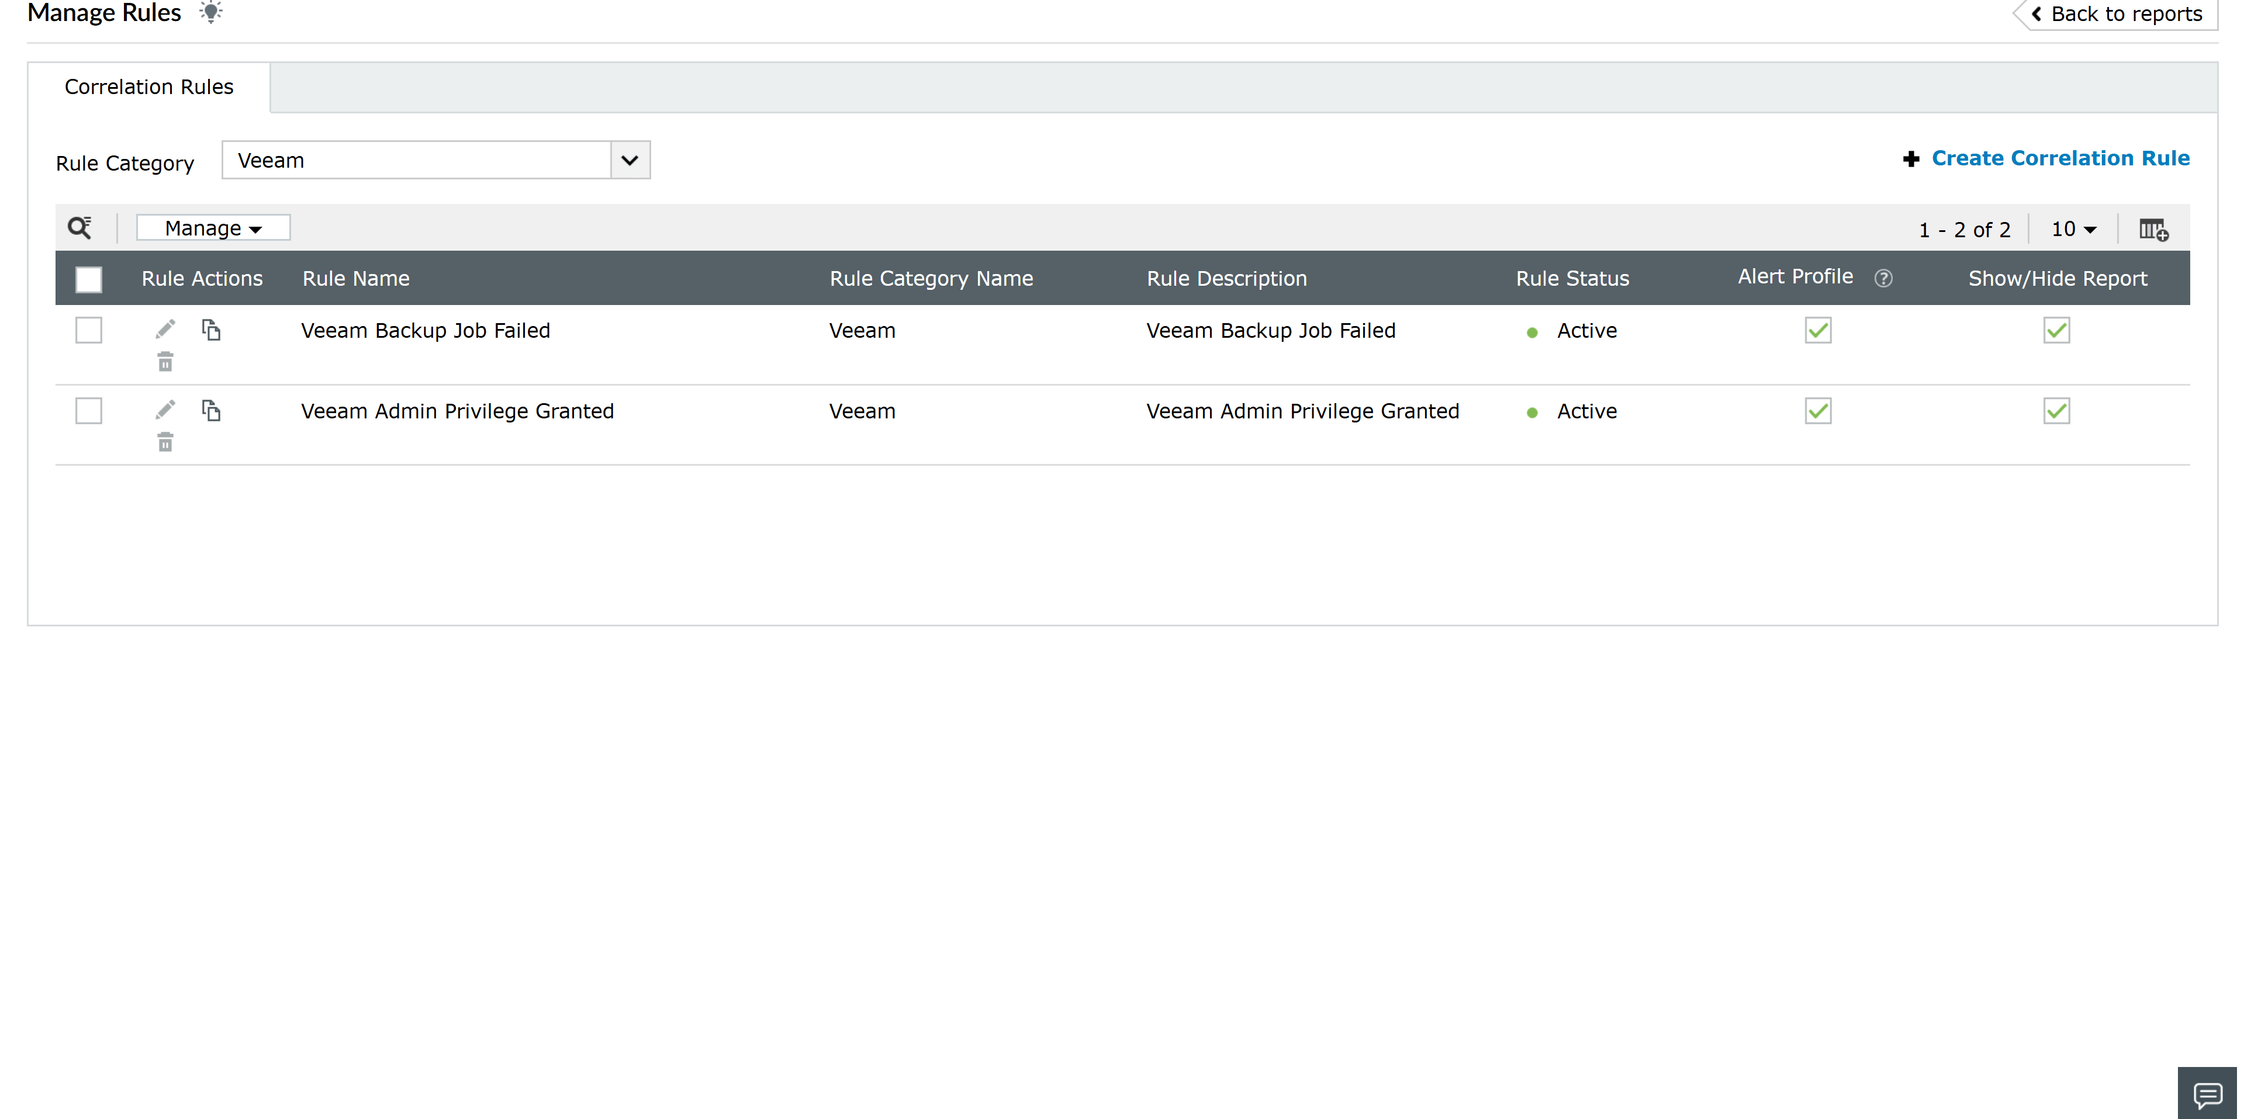The width and height of the screenshot is (2244, 1119).
Task: Open the add/remove columns icon
Action: click(x=2153, y=230)
